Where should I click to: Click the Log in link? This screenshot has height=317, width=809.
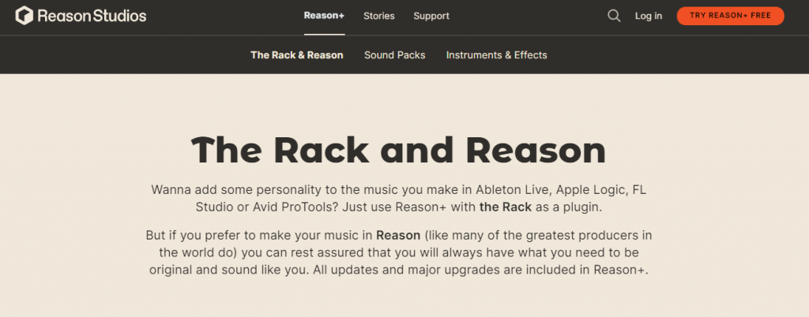tap(649, 16)
